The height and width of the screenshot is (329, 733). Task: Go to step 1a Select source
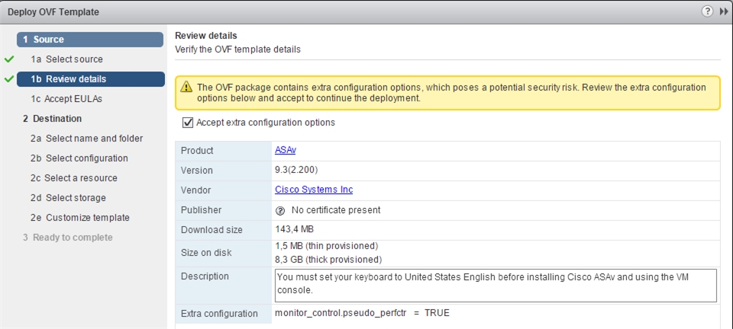click(67, 59)
